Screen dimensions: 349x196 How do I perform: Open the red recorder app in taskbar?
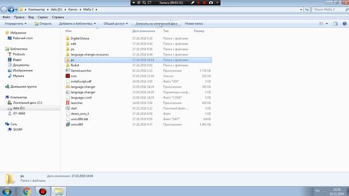point(43,191)
